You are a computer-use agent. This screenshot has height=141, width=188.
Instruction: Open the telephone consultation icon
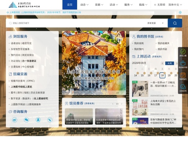(x=50, y=120)
